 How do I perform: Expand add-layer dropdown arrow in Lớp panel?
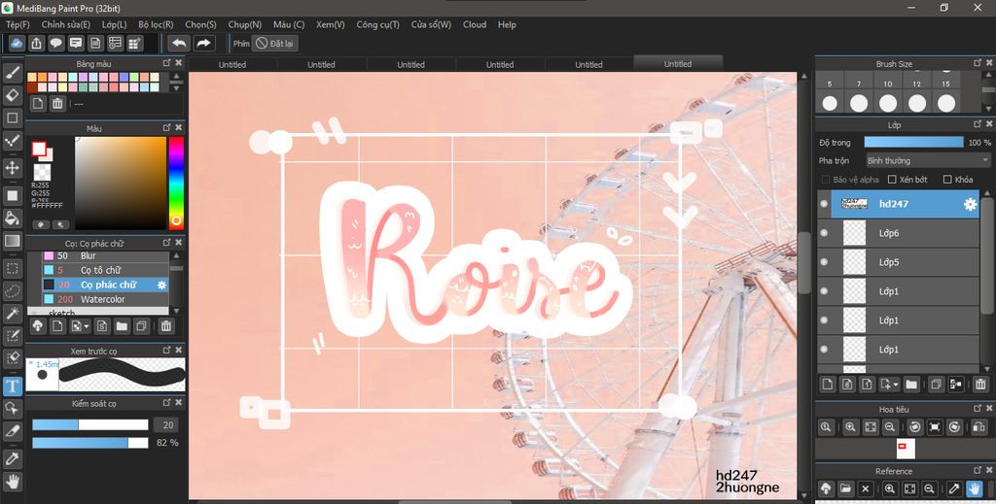coord(895,385)
